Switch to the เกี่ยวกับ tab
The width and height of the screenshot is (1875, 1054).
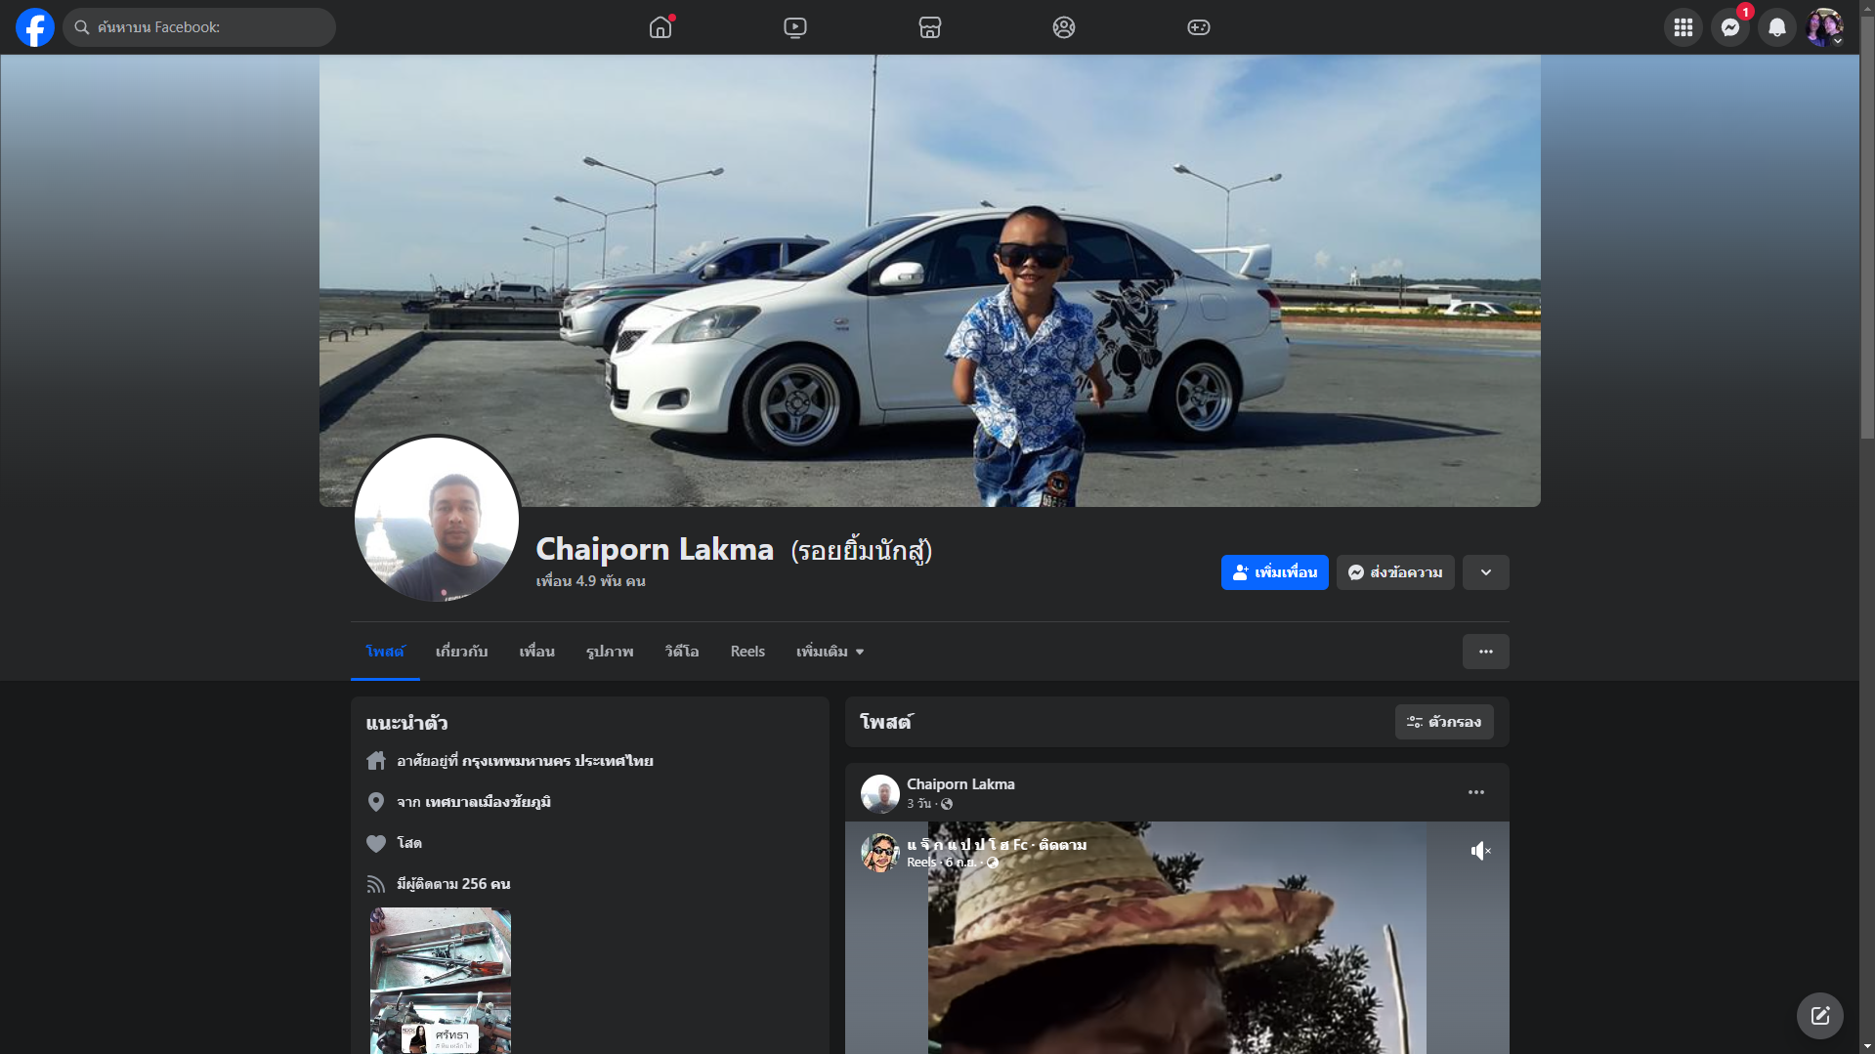(x=461, y=652)
